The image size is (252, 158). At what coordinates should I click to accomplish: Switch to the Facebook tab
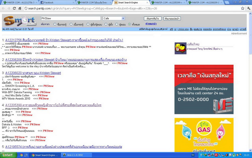click(x=57, y=3)
